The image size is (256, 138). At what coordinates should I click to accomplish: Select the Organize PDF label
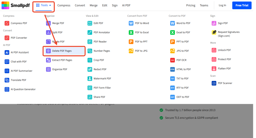(x=60, y=69)
